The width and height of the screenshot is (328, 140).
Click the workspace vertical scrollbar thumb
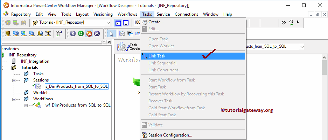pyautogui.click(x=324, y=68)
